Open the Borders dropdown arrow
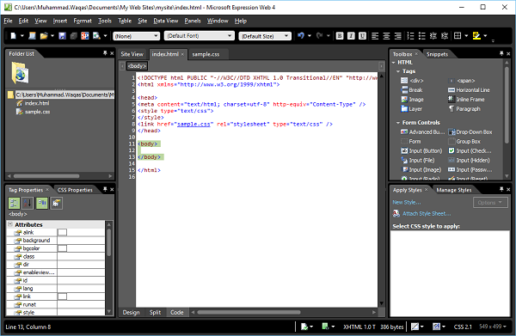This screenshot has width=516, height=336. (466, 35)
